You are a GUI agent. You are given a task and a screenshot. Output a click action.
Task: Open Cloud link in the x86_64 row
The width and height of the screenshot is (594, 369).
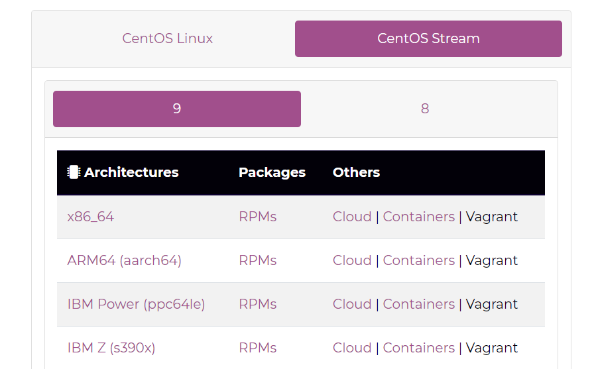coord(352,217)
